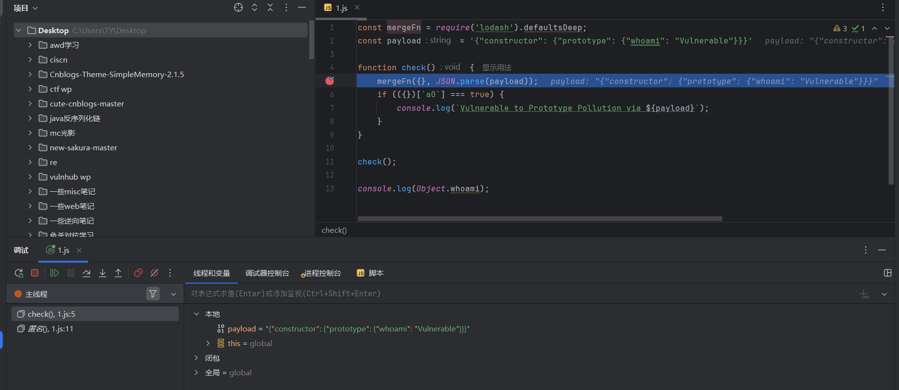Collapse the Desktop root folder
Image resolution: width=899 pixels, height=390 pixels.
point(19,30)
